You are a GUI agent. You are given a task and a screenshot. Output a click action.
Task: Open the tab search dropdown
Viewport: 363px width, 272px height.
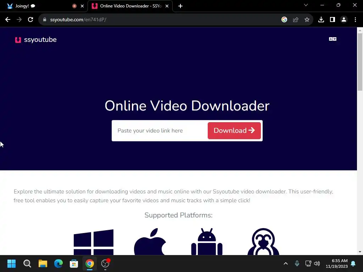pos(306,5)
